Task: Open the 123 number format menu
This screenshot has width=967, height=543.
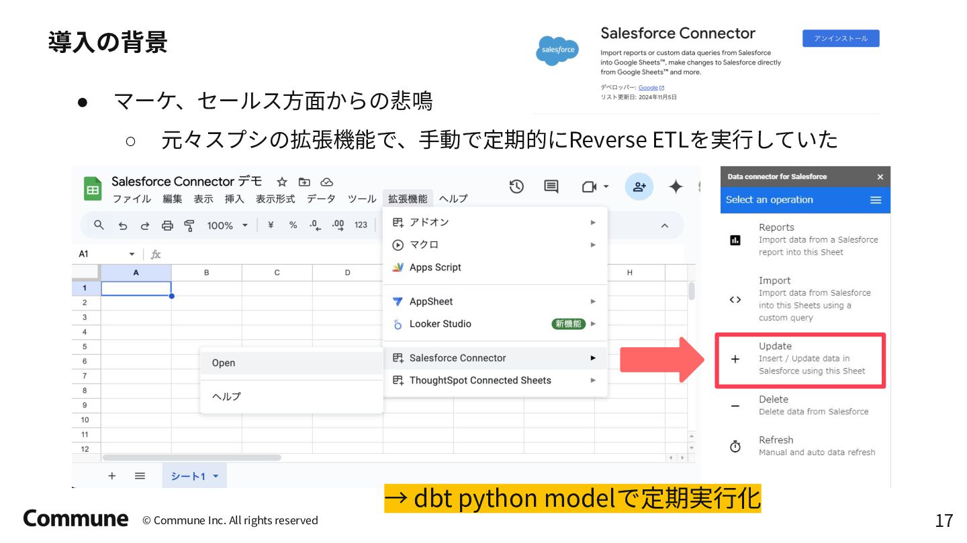Action: (x=361, y=225)
